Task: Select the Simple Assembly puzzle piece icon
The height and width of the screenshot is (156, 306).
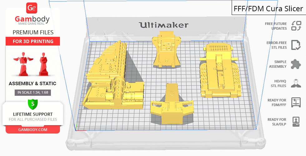Action: pos(296,64)
